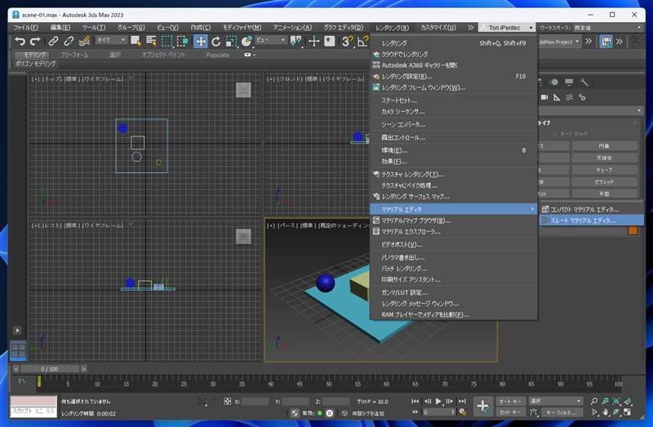Expand the hidden menu items chevron
This screenshot has height=427, width=653.
pyautogui.click(x=470, y=28)
